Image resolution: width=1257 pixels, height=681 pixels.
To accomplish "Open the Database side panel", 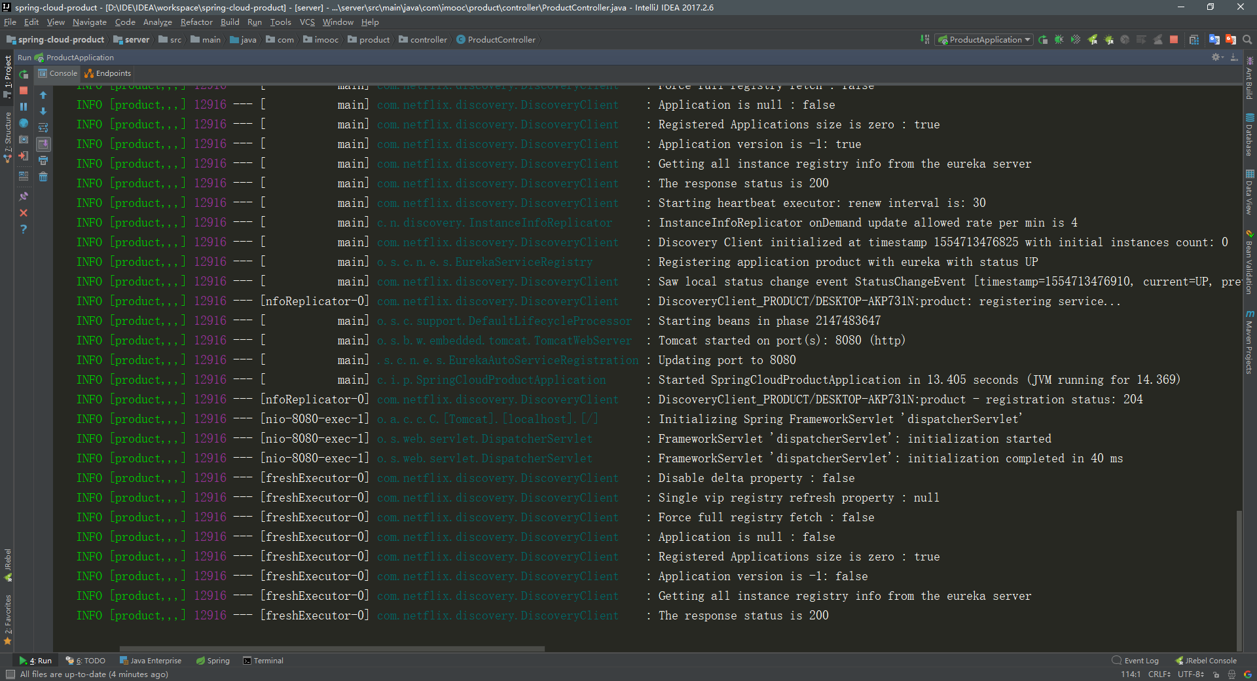I will [x=1249, y=134].
